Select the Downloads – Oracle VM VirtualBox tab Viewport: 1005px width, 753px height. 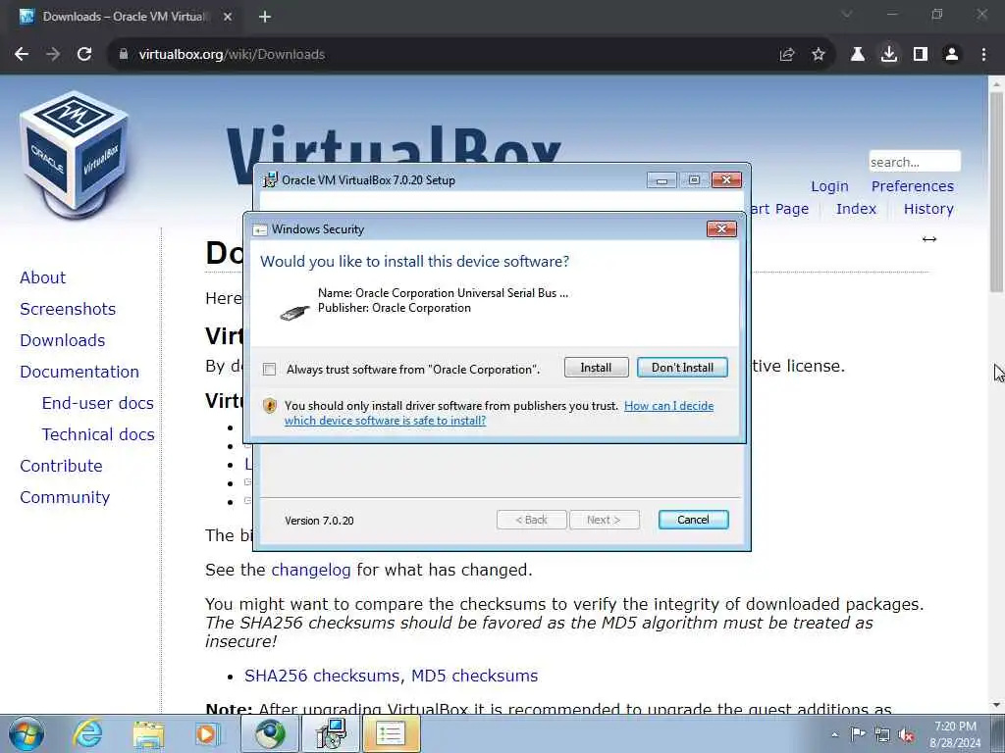(x=125, y=17)
